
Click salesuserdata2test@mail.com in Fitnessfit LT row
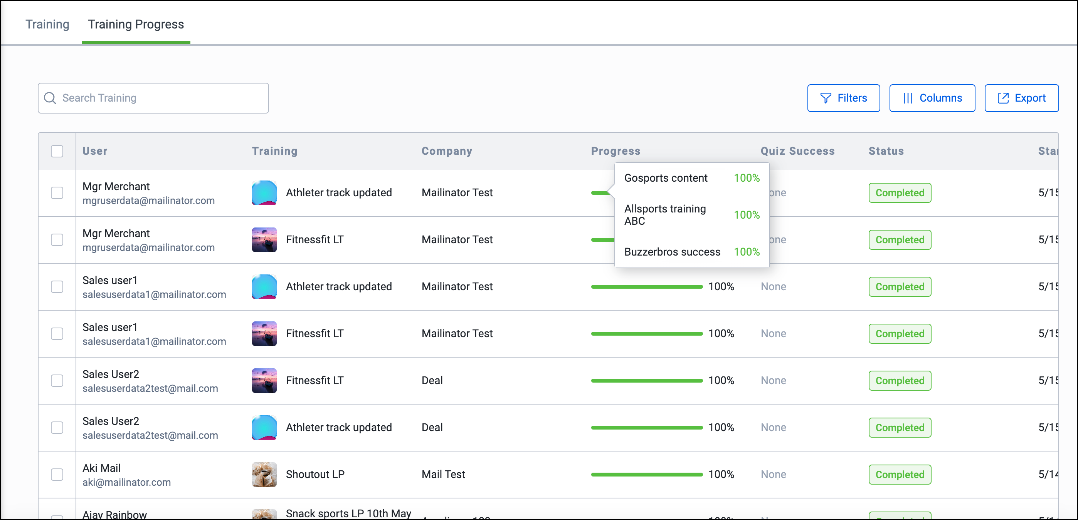point(150,388)
